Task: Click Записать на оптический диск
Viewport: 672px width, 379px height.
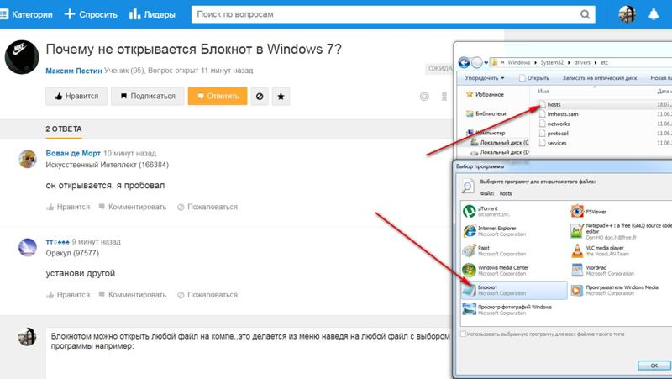Action: coord(600,78)
